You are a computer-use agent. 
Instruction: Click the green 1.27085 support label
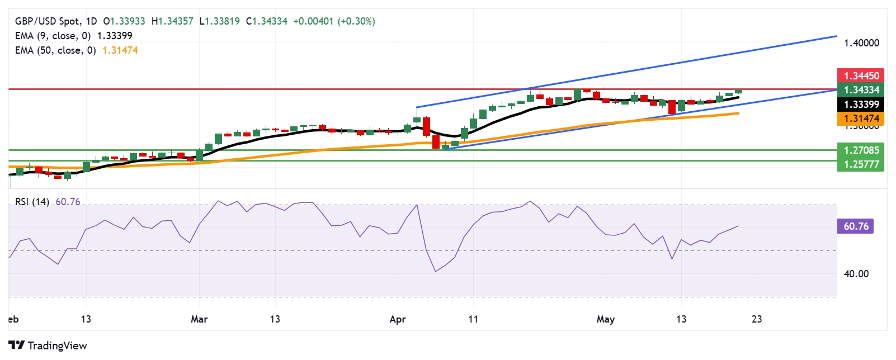(x=861, y=150)
